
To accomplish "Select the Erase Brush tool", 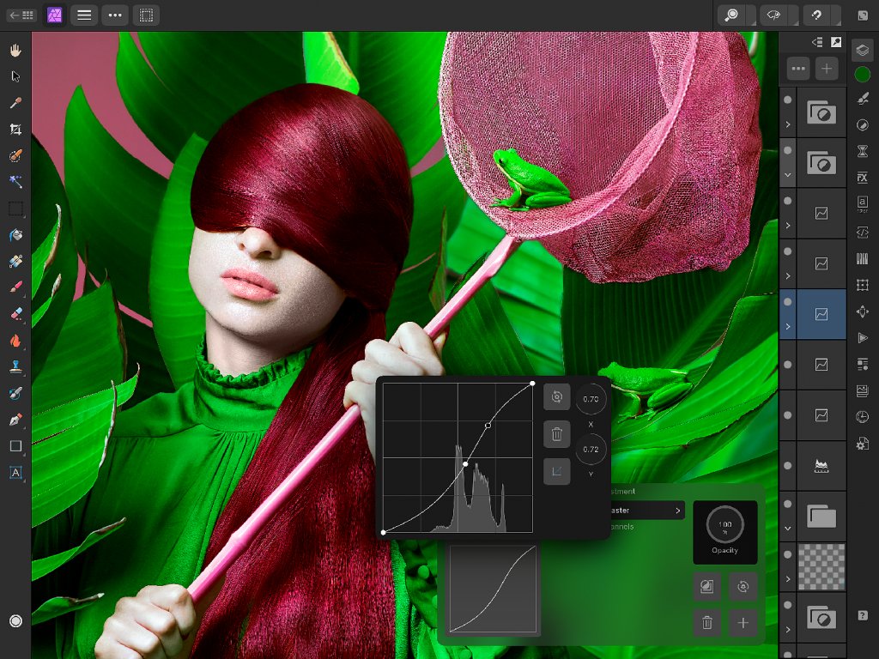I will click(15, 314).
